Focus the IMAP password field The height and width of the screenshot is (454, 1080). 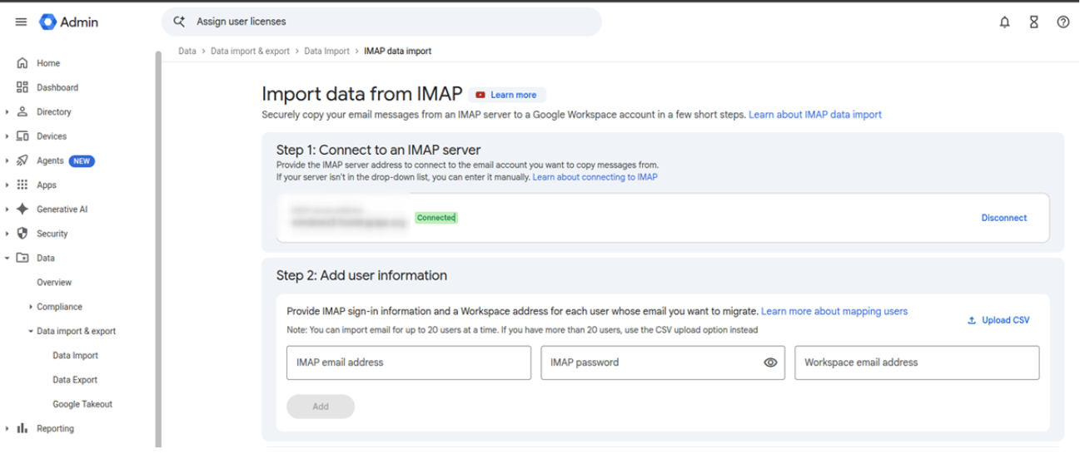tap(663, 363)
